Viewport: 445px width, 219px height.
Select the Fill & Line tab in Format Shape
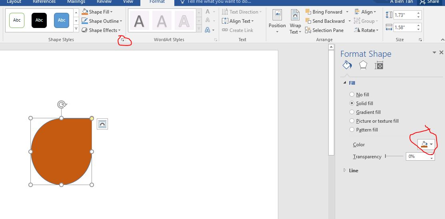(x=347, y=65)
